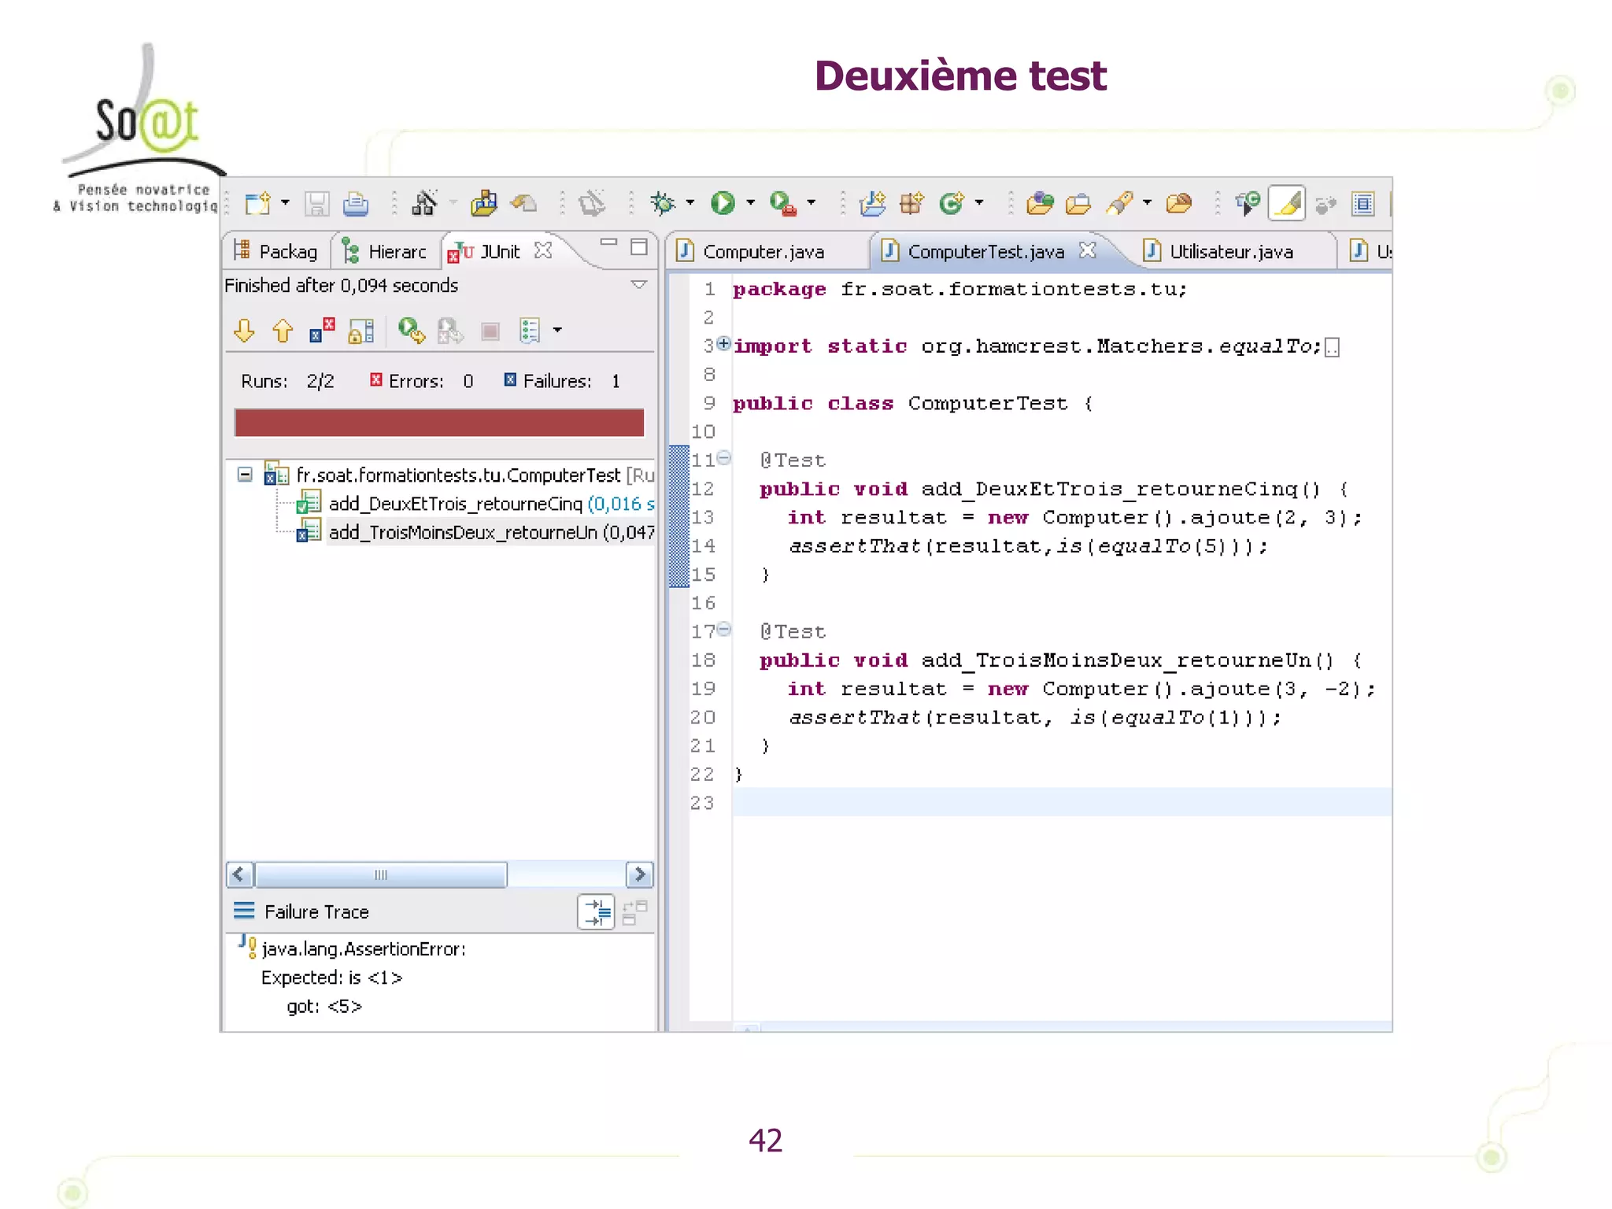
Task: Open the Test Run History dropdown arrow
Action: tap(557, 331)
